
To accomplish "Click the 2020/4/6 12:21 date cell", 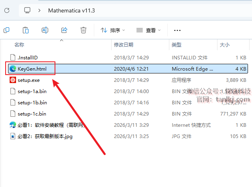I will coord(131,69).
